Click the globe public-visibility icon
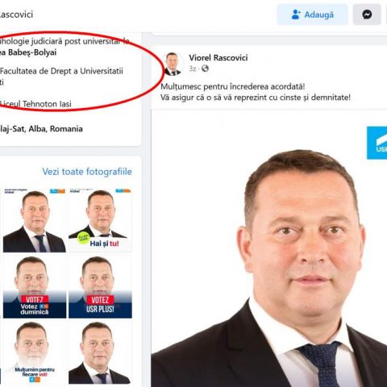Screen dimensions: 387x387 pyautogui.click(x=205, y=69)
